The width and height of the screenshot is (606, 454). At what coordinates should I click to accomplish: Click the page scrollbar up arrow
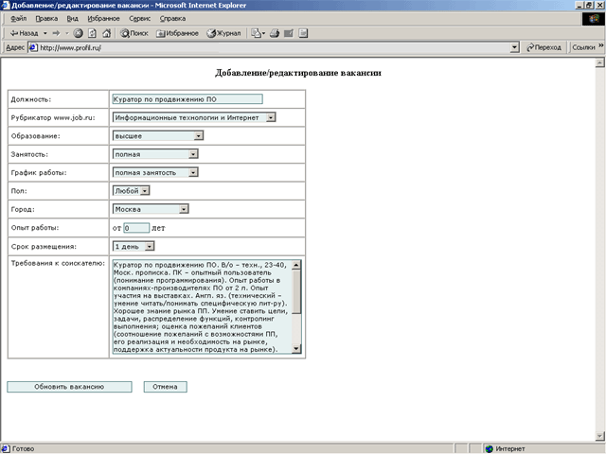coord(599,63)
